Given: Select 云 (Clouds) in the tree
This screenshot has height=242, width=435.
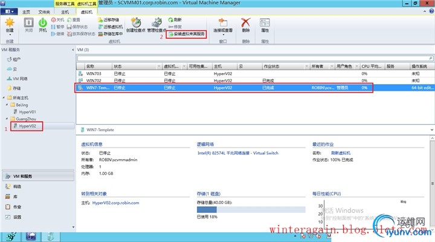Looking at the screenshot, I should tap(12, 69).
